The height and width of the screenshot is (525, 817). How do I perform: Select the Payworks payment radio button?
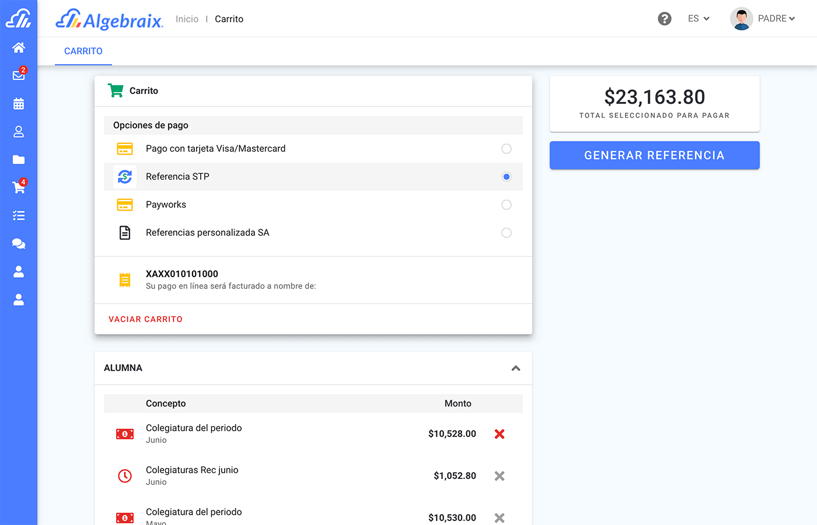(507, 205)
